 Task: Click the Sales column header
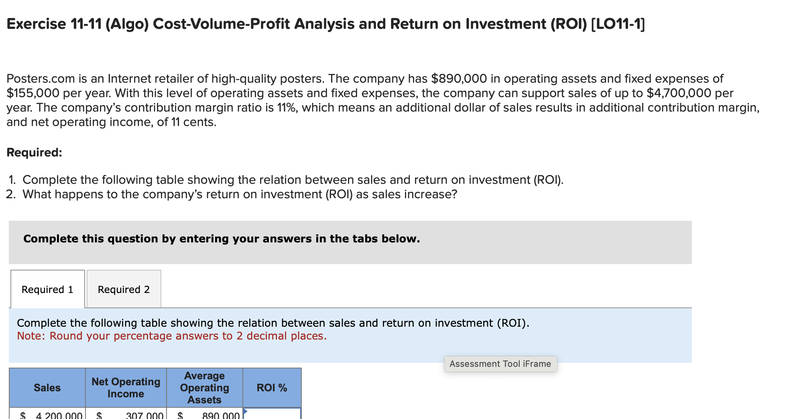47,387
